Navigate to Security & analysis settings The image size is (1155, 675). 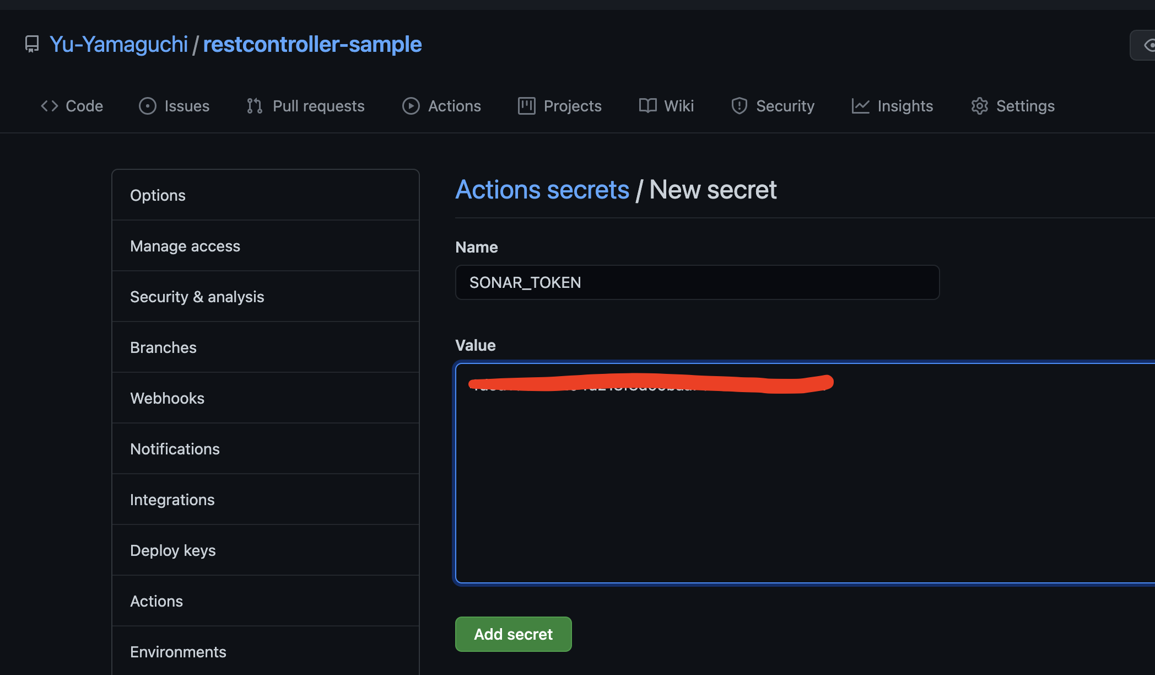(197, 296)
